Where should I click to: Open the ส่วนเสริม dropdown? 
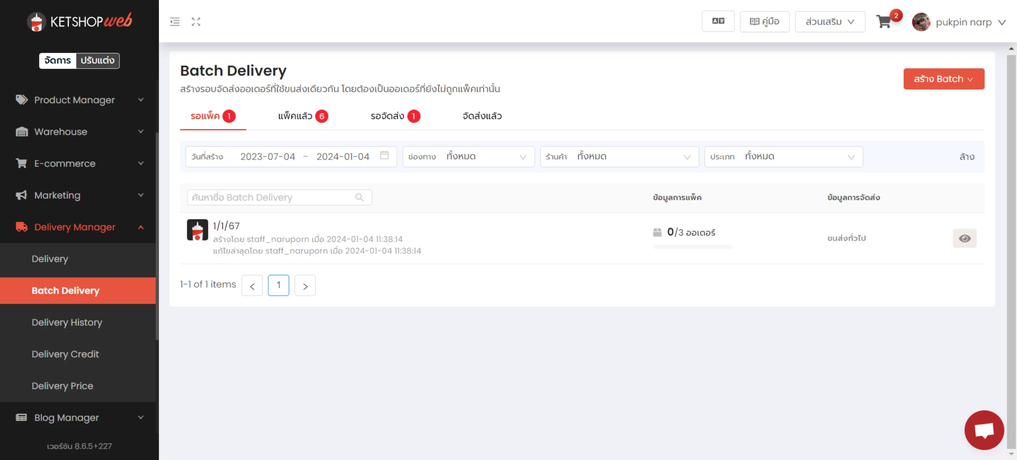click(x=830, y=21)
